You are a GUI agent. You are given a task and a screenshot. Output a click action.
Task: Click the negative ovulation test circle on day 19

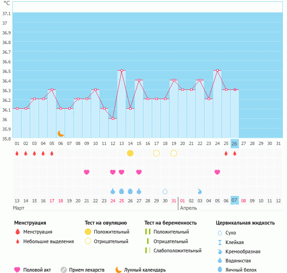pyautogui.click(x=174, y=153)
